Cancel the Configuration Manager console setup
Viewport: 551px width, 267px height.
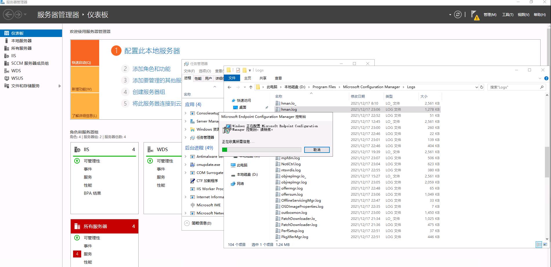pos(317,150)
